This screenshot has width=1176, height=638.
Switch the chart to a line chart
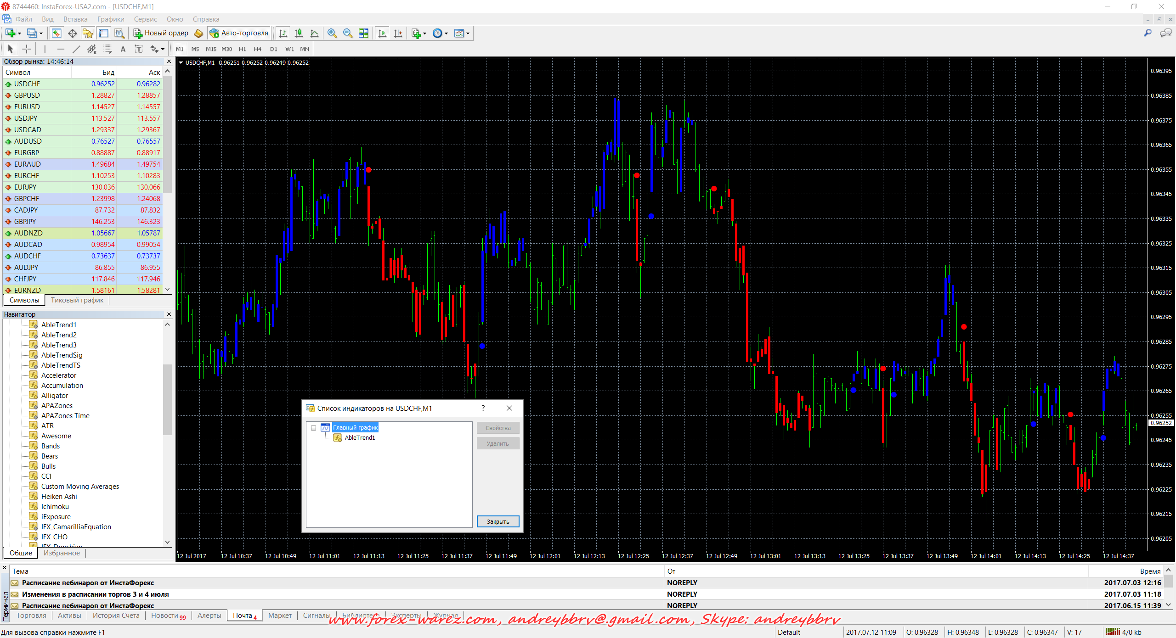[315, 33]
